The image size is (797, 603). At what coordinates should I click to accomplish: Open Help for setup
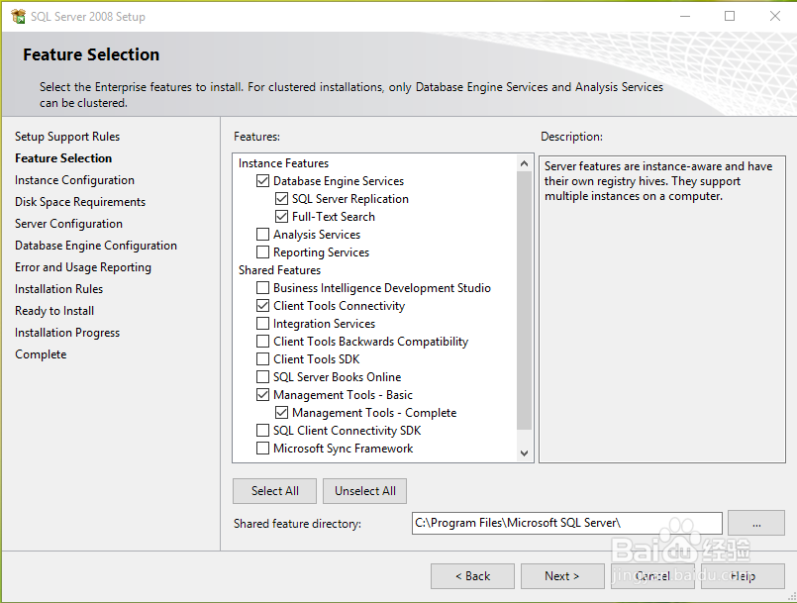(743, 576)
